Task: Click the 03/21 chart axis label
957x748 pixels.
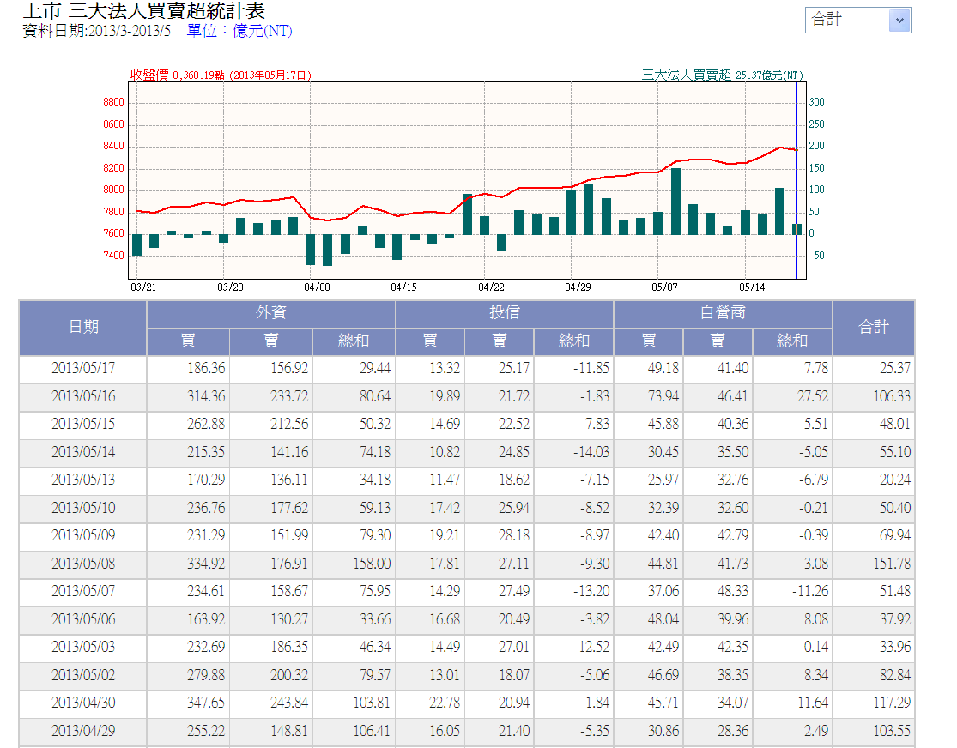Action: point(143,287)
